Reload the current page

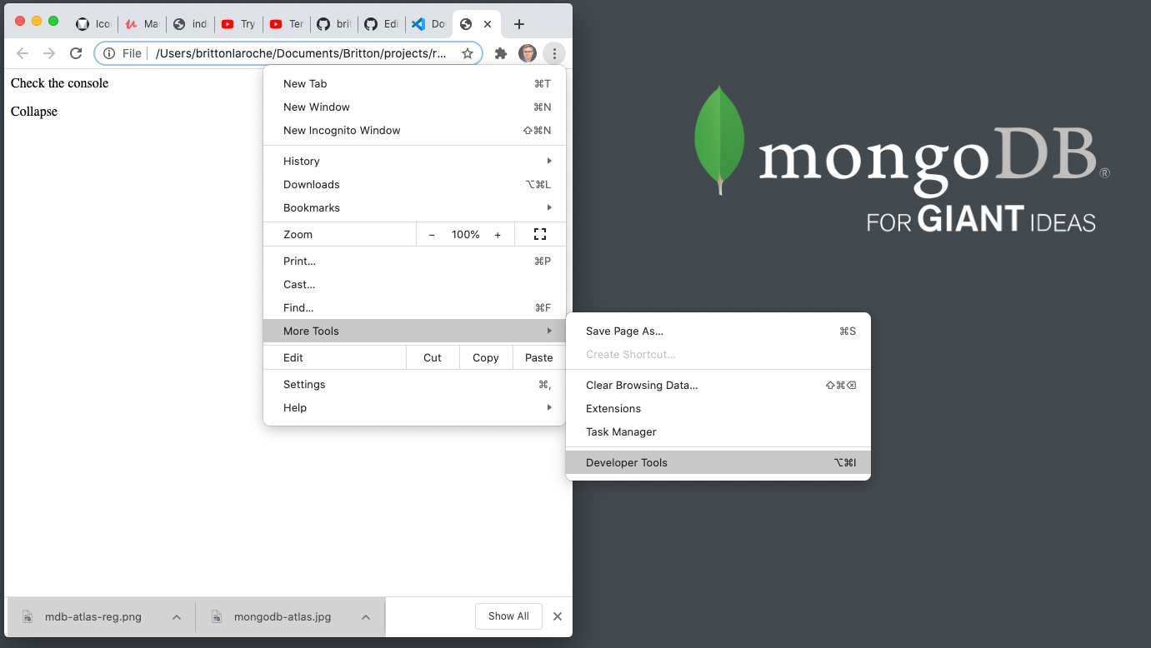tap(76, 53)
